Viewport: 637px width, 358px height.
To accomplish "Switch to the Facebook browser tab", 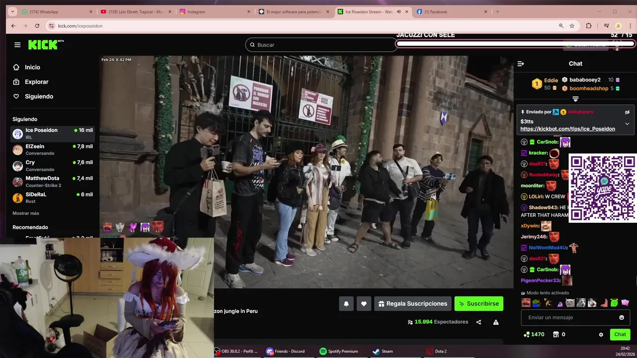I will tap(452, 11).
